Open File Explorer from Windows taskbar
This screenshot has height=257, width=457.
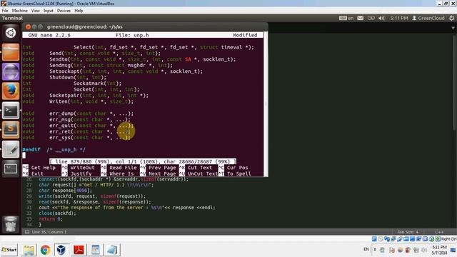pyautogui.click(x=29, y=250)
